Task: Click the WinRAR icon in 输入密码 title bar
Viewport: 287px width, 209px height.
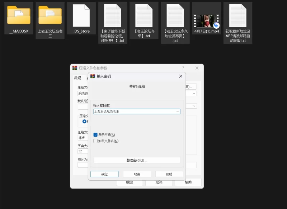Action: point(93,76)
